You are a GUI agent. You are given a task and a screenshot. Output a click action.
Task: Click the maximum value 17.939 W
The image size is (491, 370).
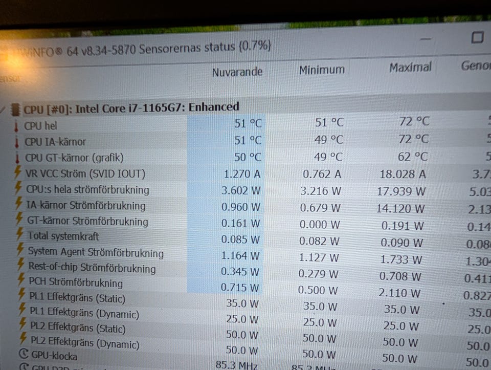(x=401, y=191)
